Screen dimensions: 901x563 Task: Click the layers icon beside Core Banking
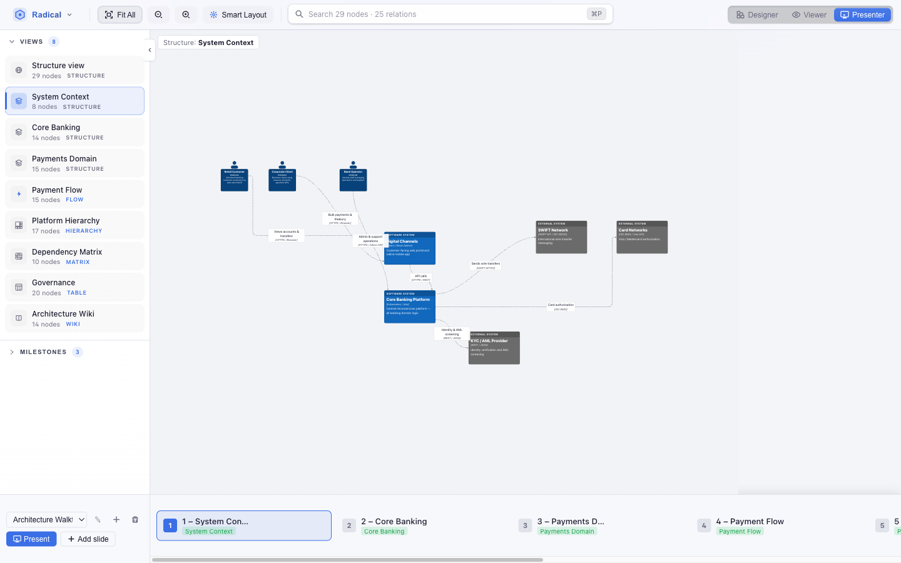[x=19, y=132]
